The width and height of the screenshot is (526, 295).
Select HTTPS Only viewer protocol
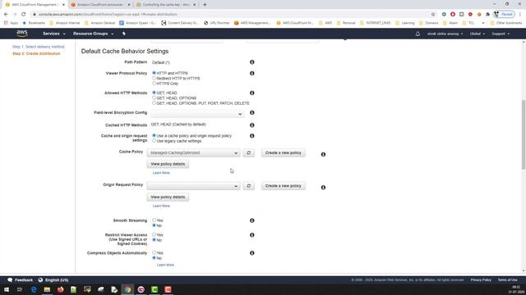point(154,84)
